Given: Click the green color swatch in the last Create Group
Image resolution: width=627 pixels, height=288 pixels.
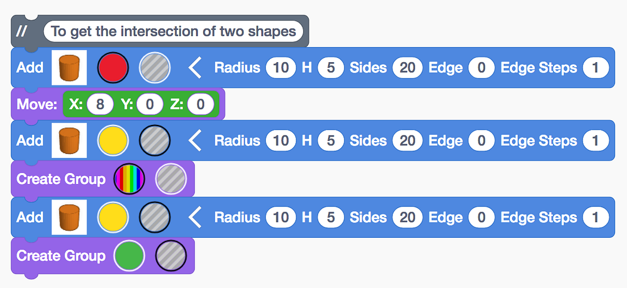Looking at the screenshot, I should pyautogui.click(x=129, y=256).
